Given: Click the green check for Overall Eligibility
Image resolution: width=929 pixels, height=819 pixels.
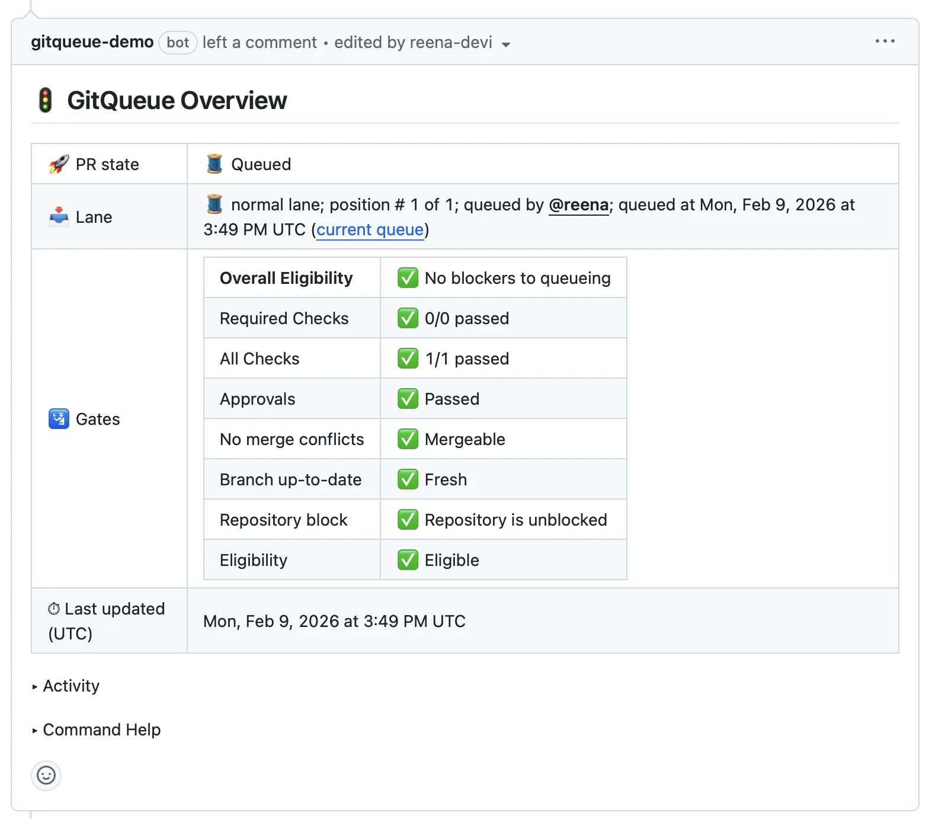Looking at the screenshot, I should pos(408,277).
